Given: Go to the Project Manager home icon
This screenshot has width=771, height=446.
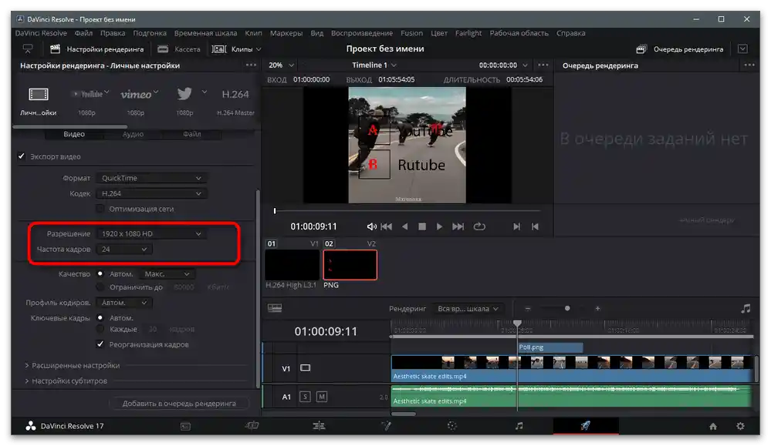Looking at the screenshot, I should pos(713,427).
